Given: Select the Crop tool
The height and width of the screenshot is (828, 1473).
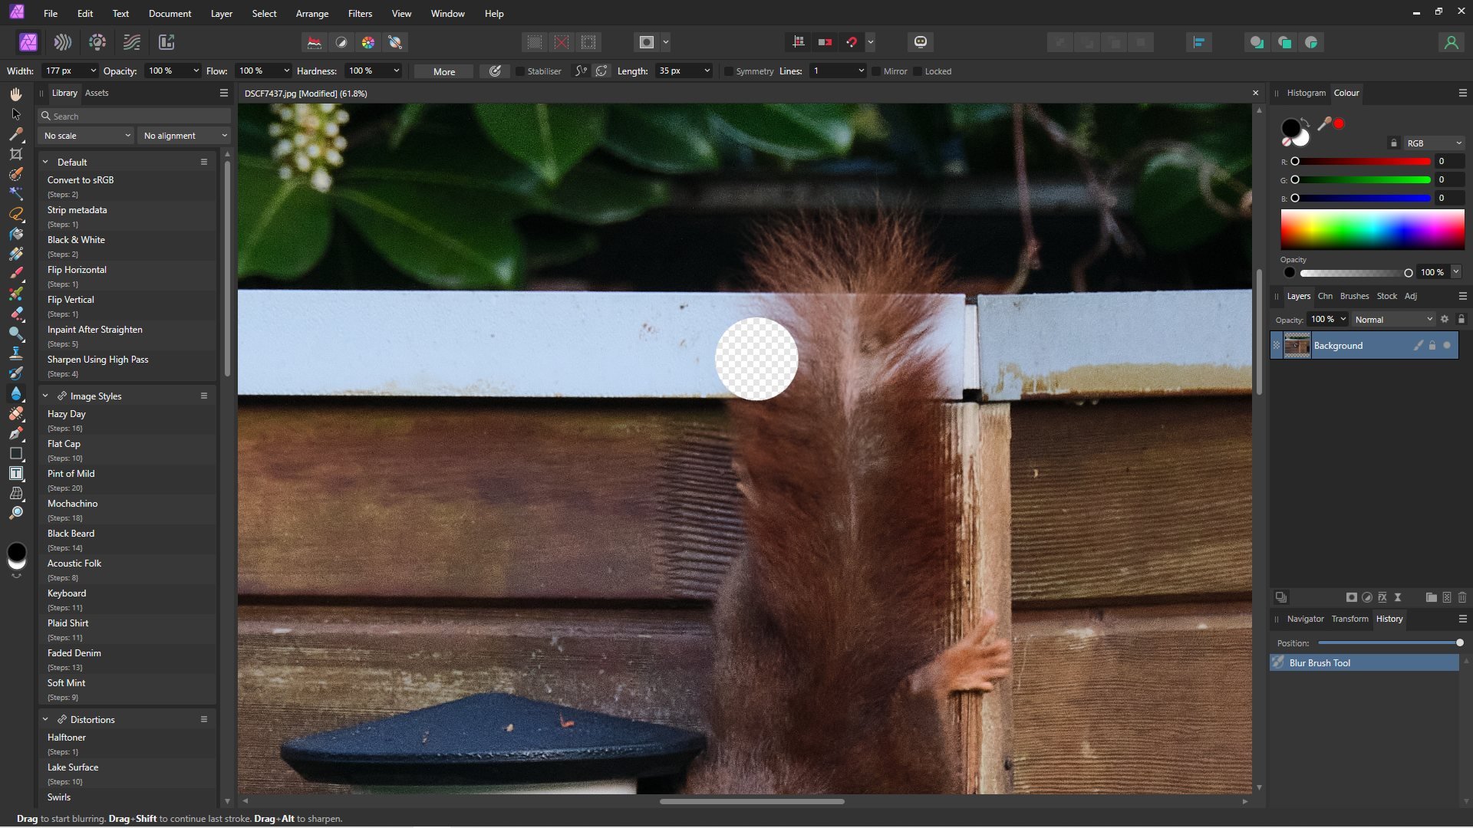Looking at the screenshot, I should click(x=15, y=154).
